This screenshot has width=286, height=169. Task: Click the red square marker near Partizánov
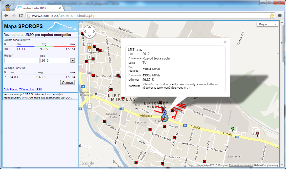[x=105, y=121]
